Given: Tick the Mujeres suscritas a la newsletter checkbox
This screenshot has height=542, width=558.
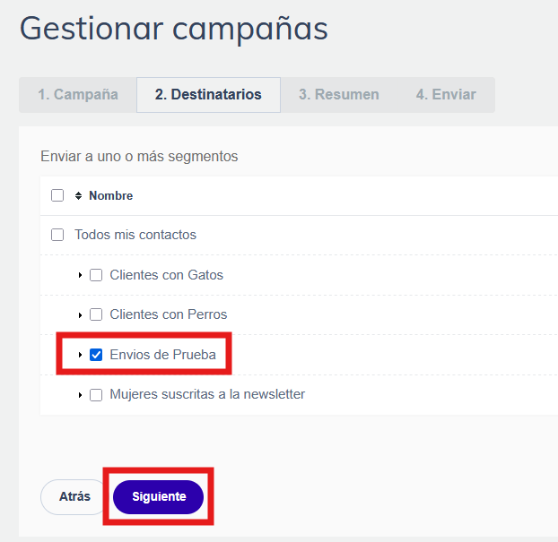Looking at the screenshot, I should [x=96, y=395].
